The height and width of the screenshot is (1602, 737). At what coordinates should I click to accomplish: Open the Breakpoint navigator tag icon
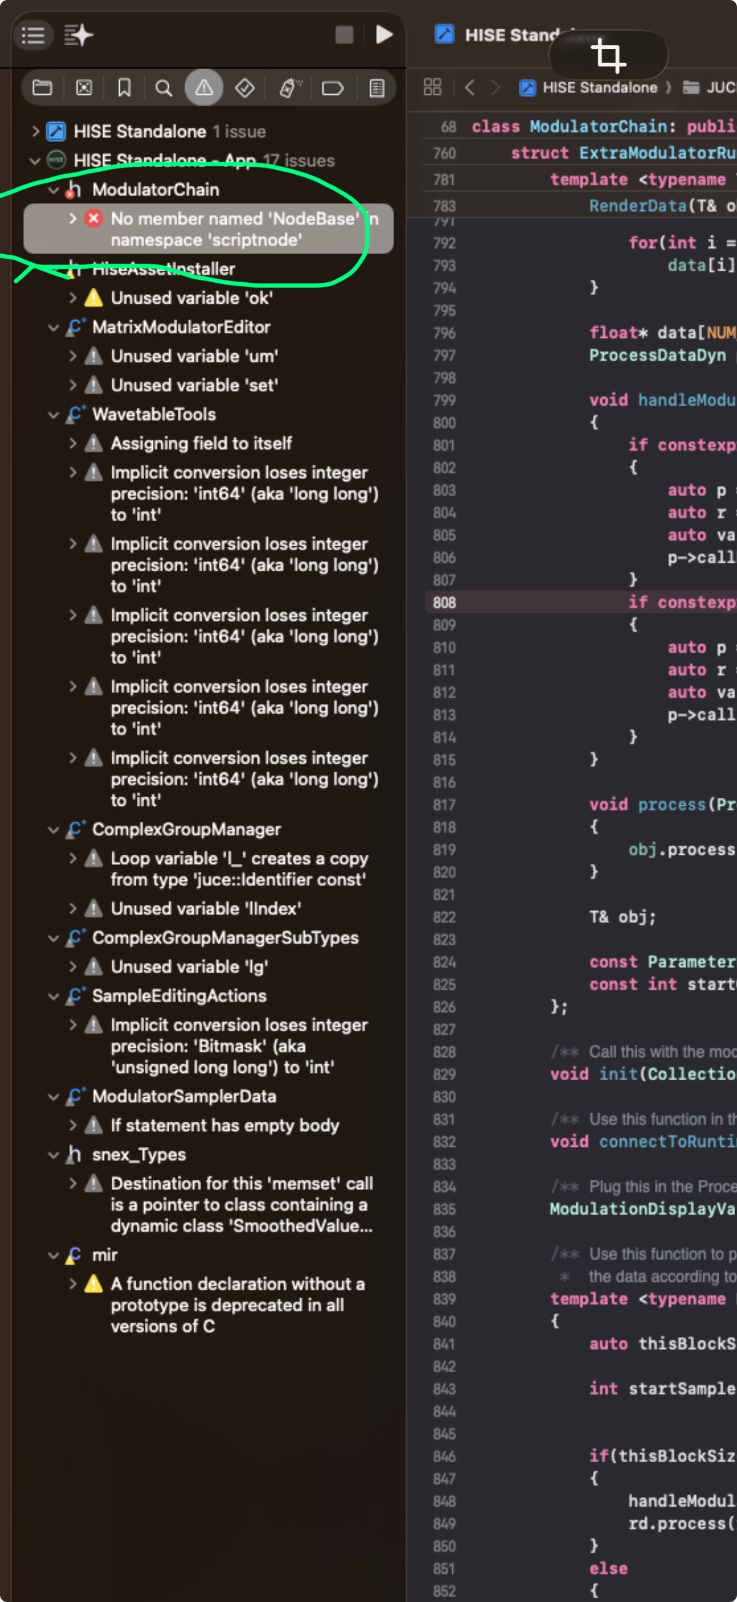pyautogui.click(x=332, y=88)
